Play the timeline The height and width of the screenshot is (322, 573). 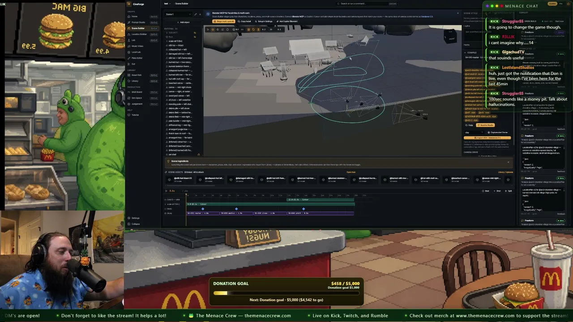click(x=167, y=191)
